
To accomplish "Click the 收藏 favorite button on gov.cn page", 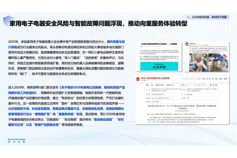I will pyautogui.click(x=200, y=85).
